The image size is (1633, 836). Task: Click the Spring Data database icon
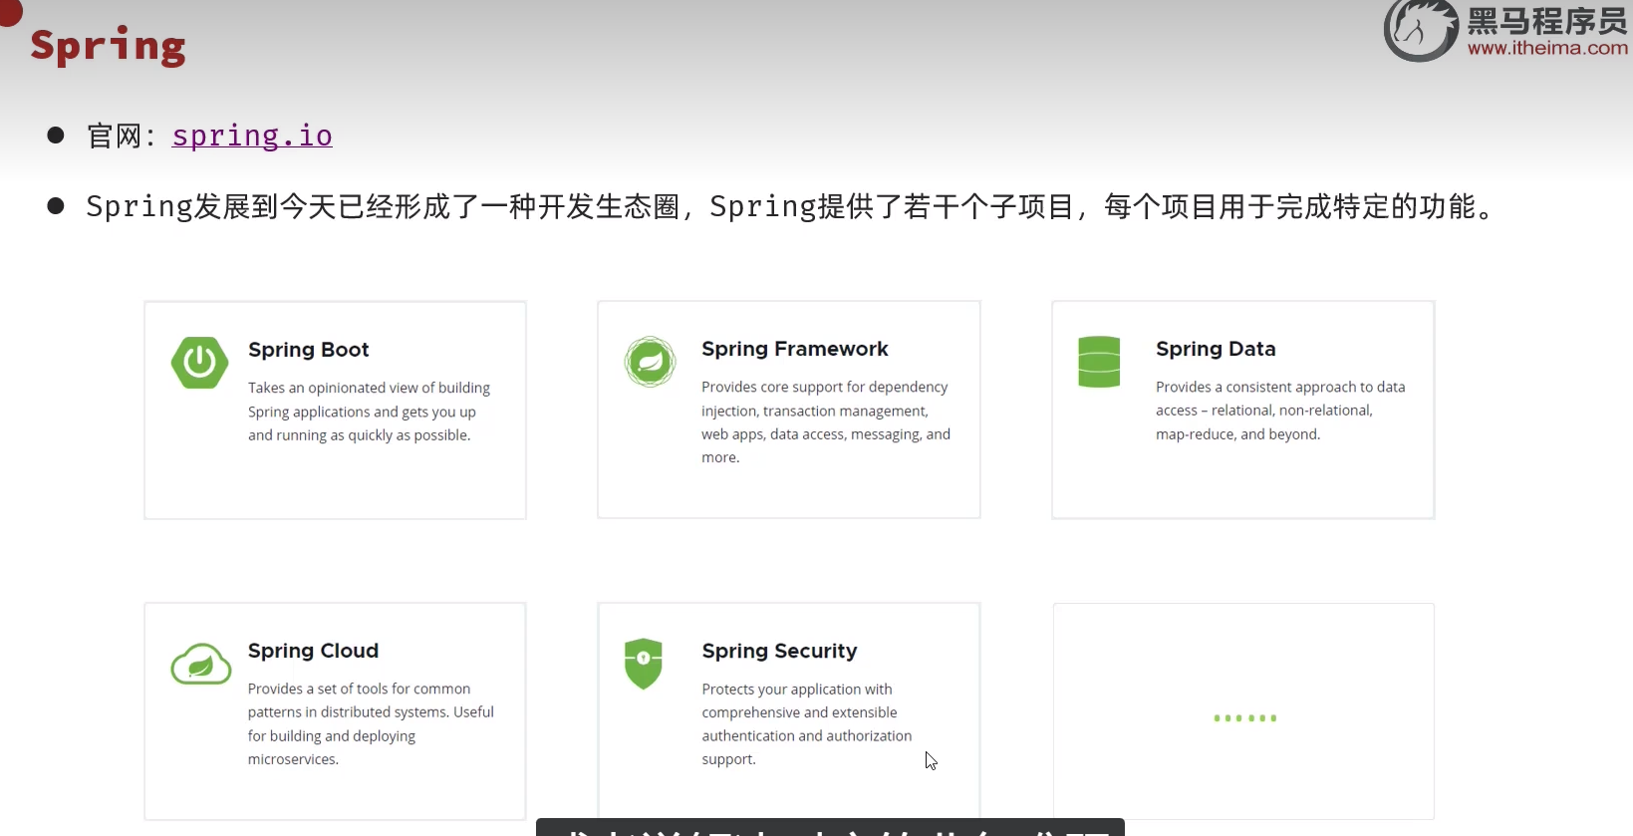click(x=1099, y=362)
